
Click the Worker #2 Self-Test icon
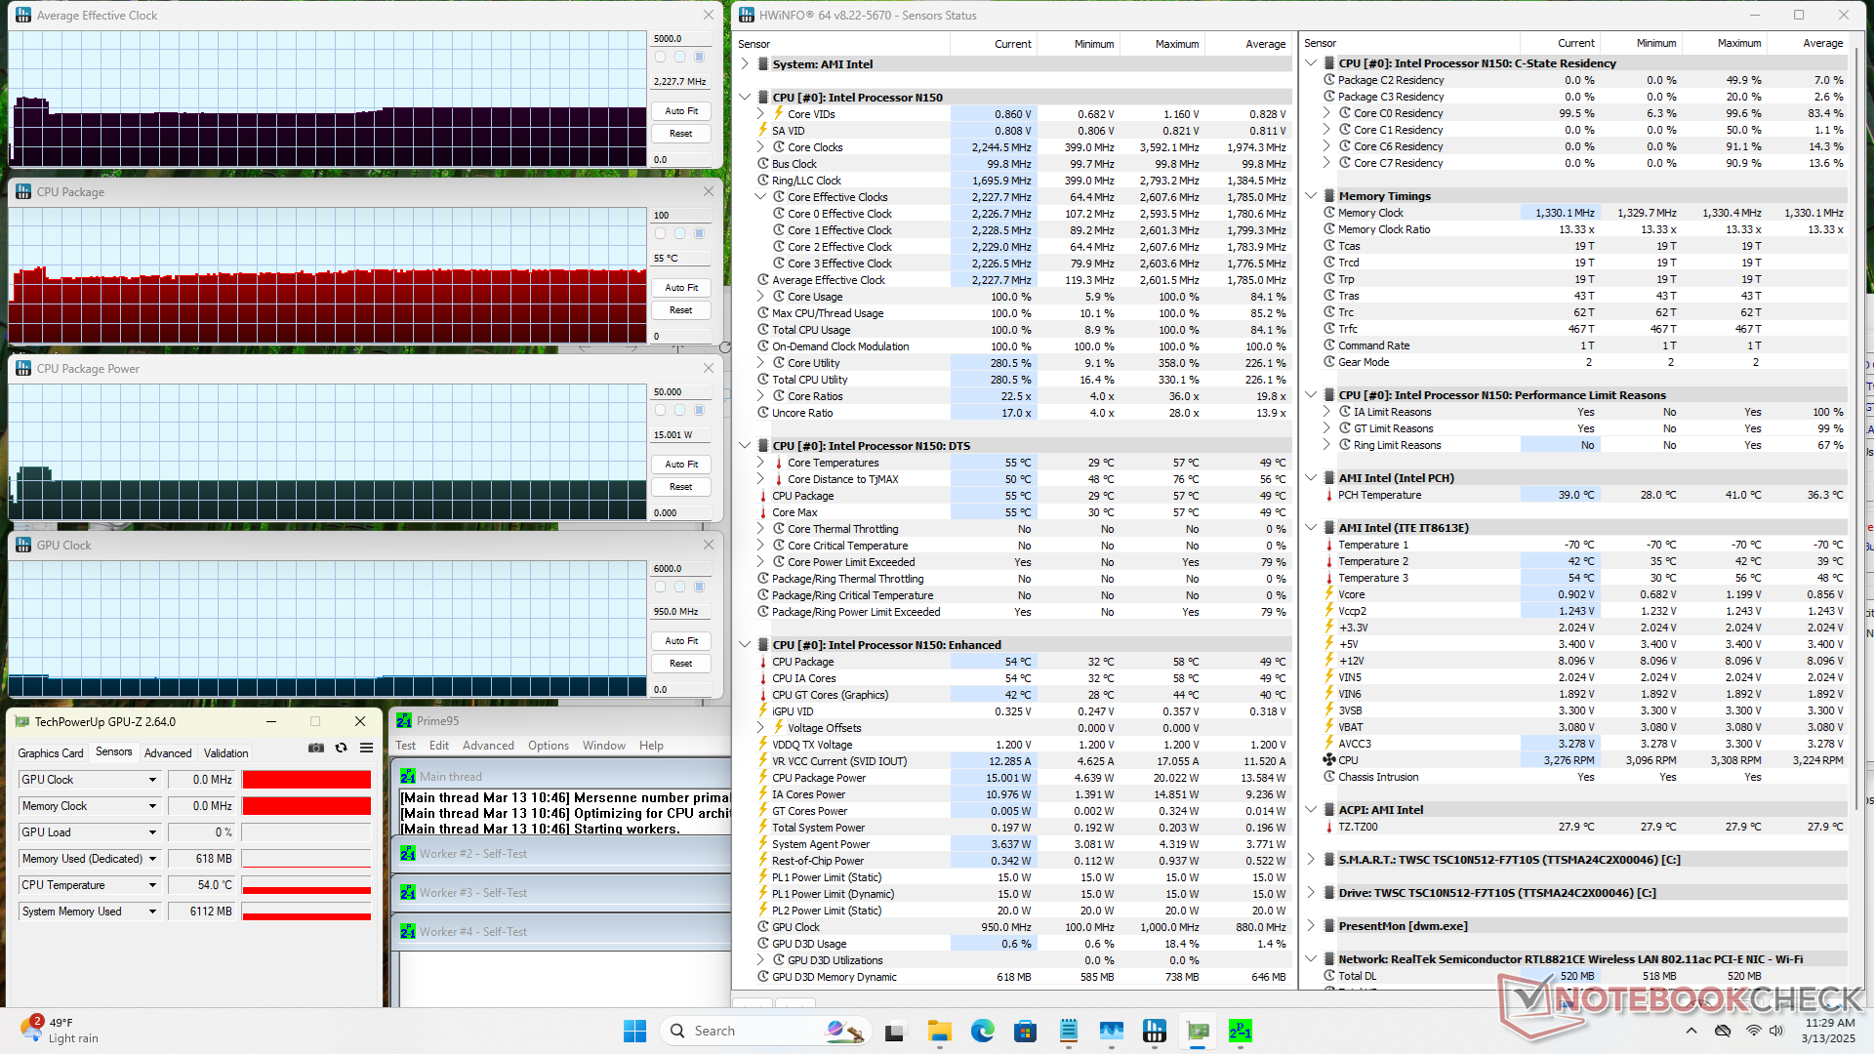[408, 854]
